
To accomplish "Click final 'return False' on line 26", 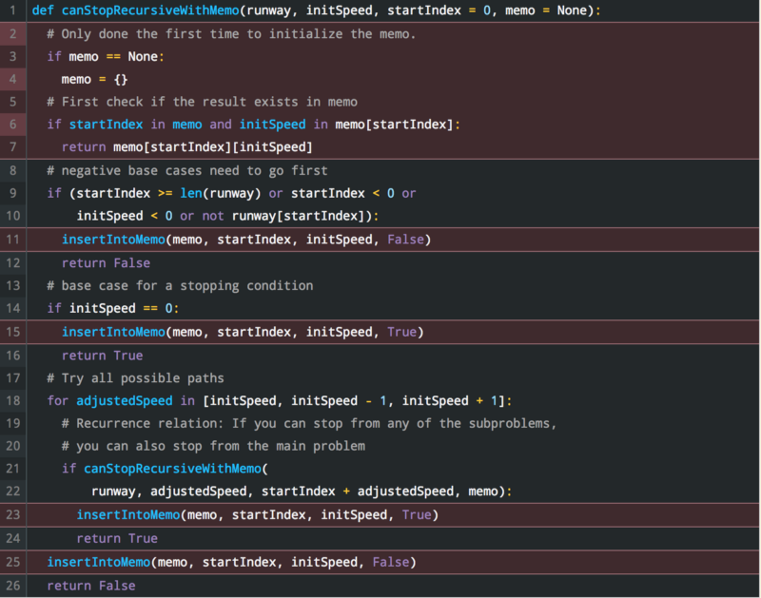I will (x=91, y=586).
